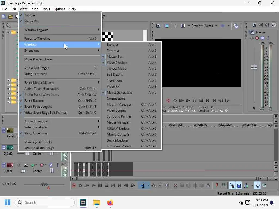Expand the Extensions submenu

point(60,51)
